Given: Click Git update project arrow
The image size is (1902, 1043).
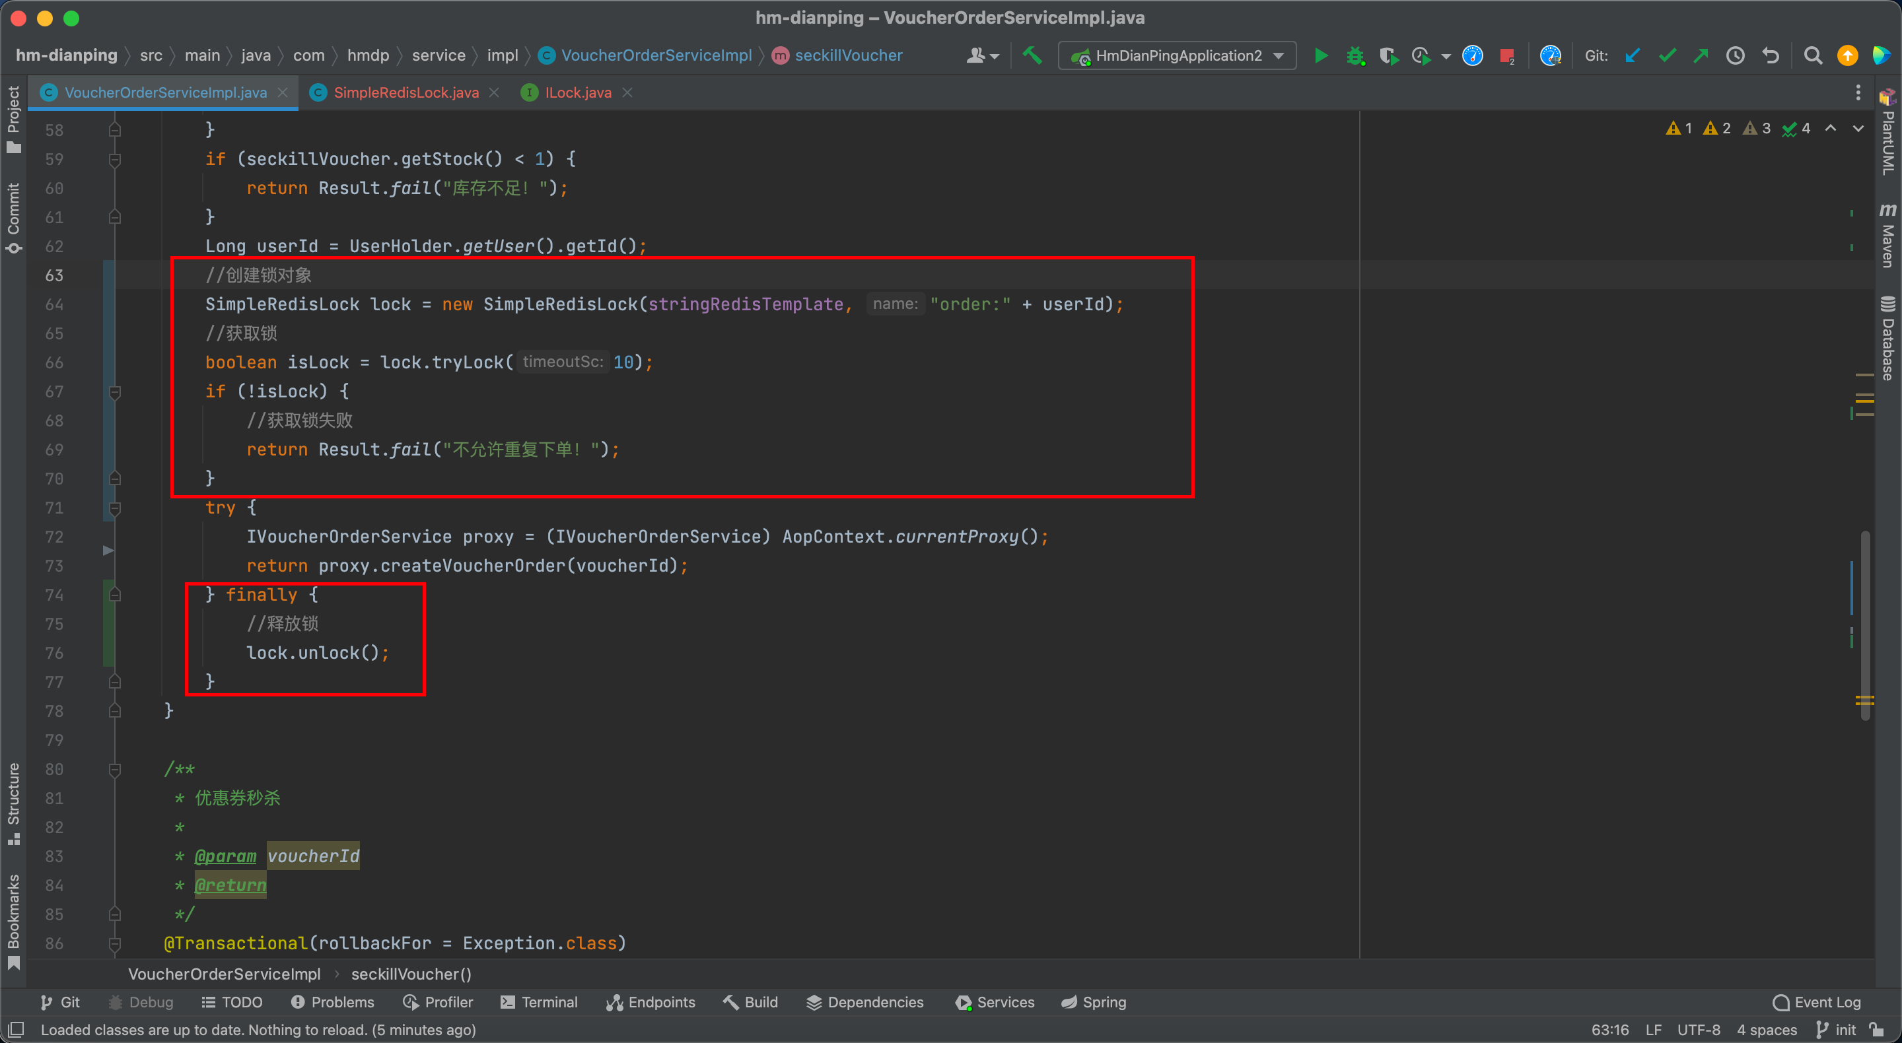Looking at the screenshot, I should tap(1633, 55).
